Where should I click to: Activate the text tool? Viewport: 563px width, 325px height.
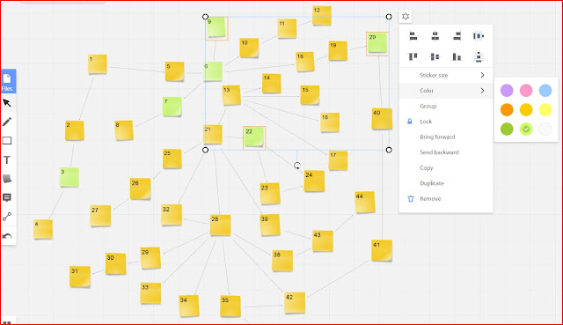(x=7, y=159)
